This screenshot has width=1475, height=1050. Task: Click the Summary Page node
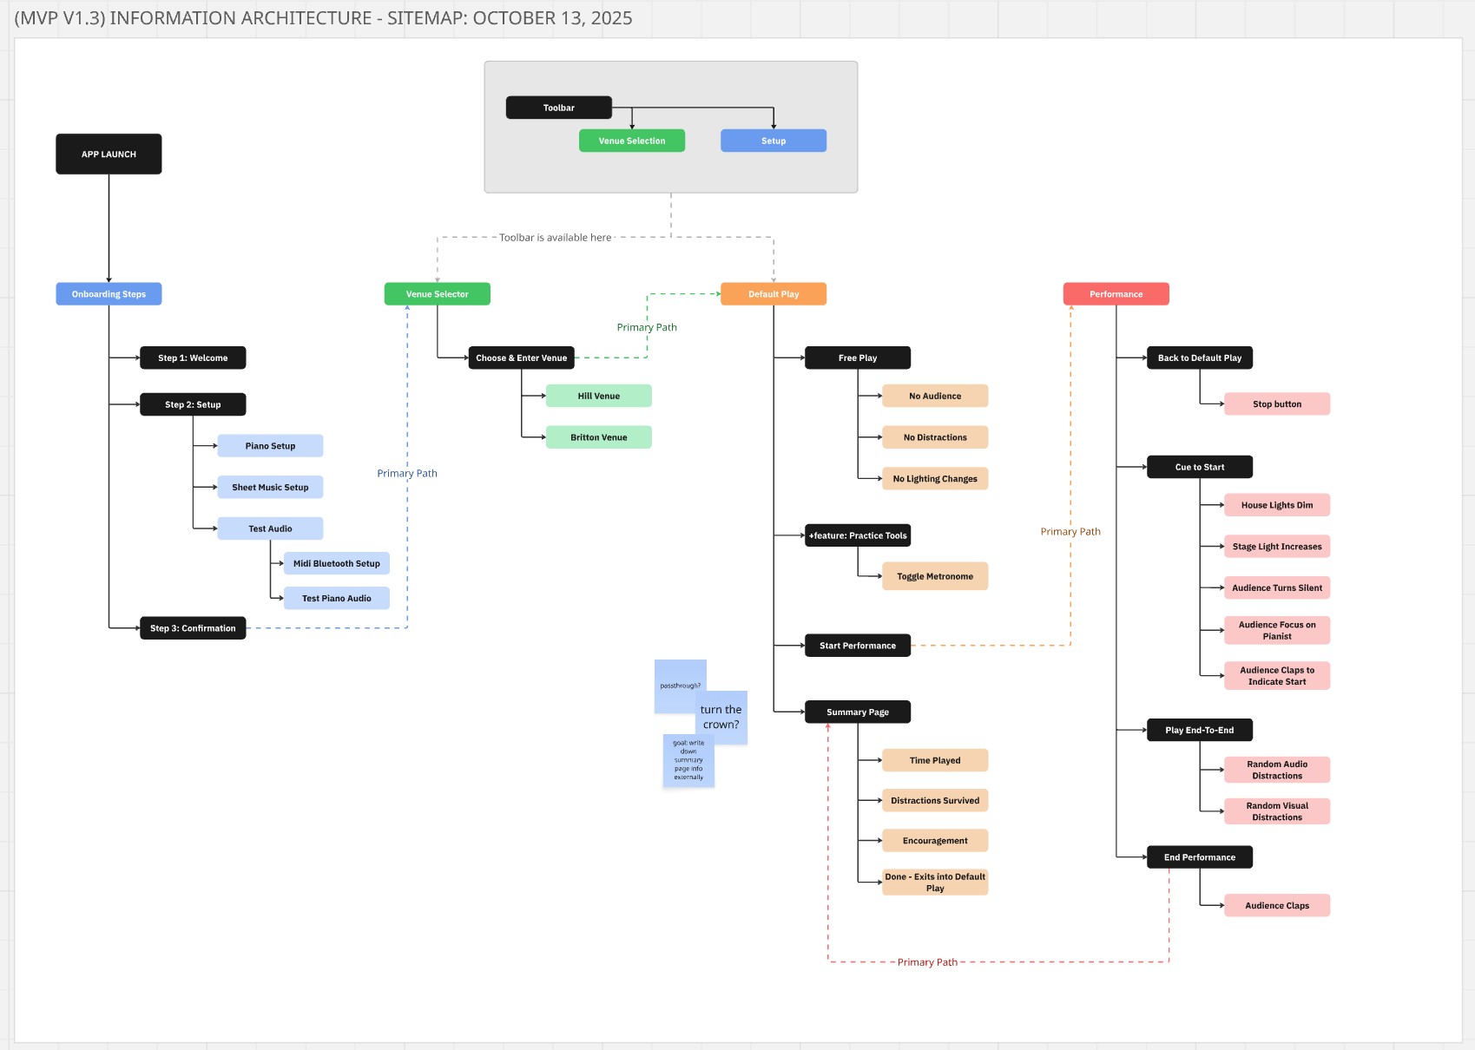click(x=858, y=712)
